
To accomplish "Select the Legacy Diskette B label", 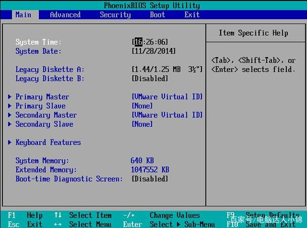I will coord(50,79).
